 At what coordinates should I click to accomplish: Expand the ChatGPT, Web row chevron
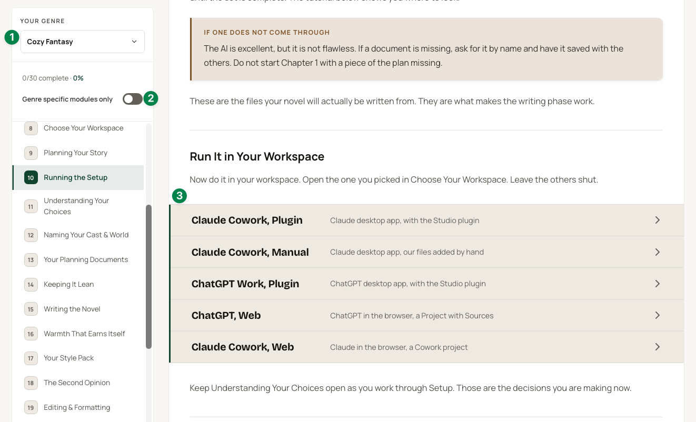click(657, 315)
